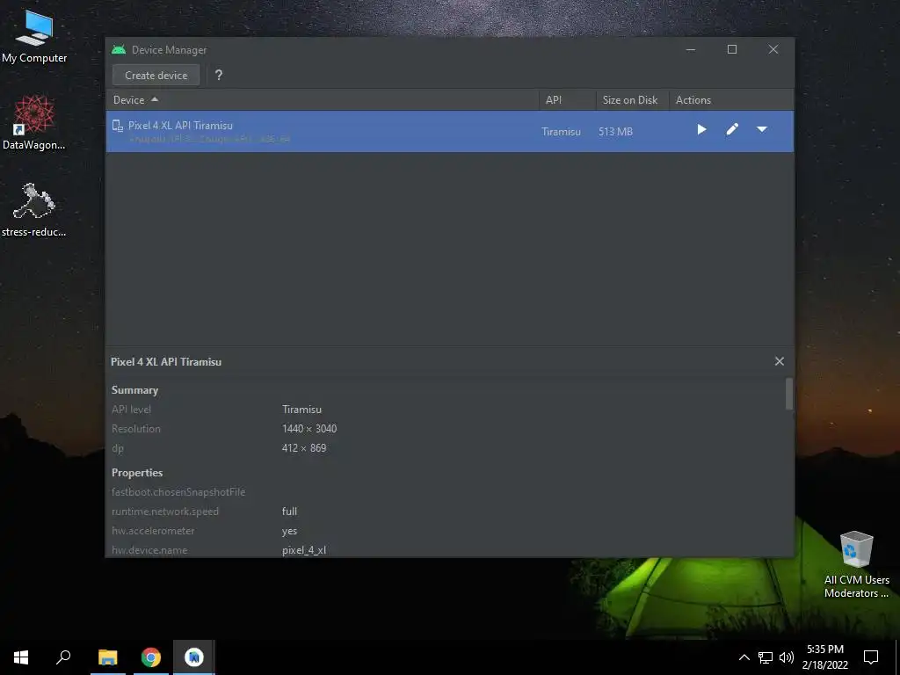
Task: Switch to Android Studio taskbar icon
Action: 194,657
